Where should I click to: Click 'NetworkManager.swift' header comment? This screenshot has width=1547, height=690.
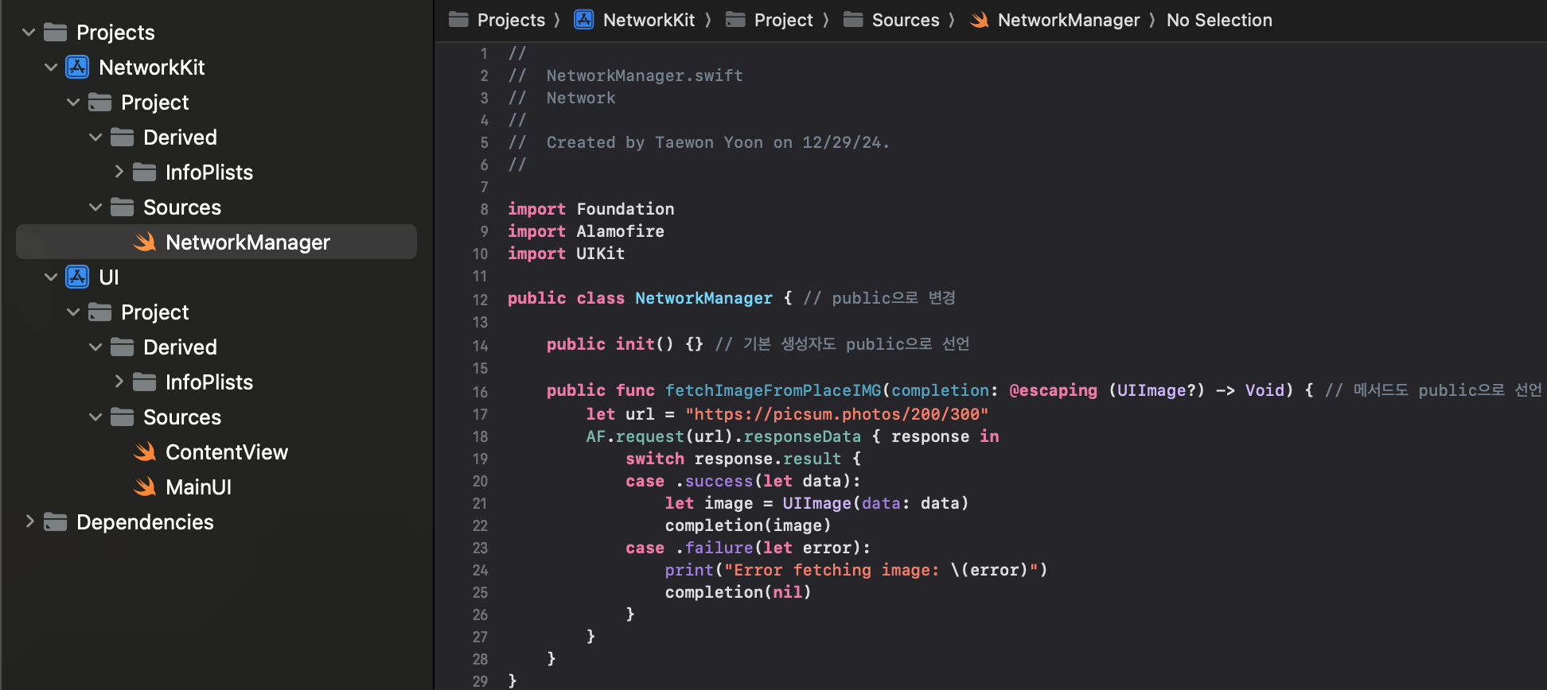point(645,76)
